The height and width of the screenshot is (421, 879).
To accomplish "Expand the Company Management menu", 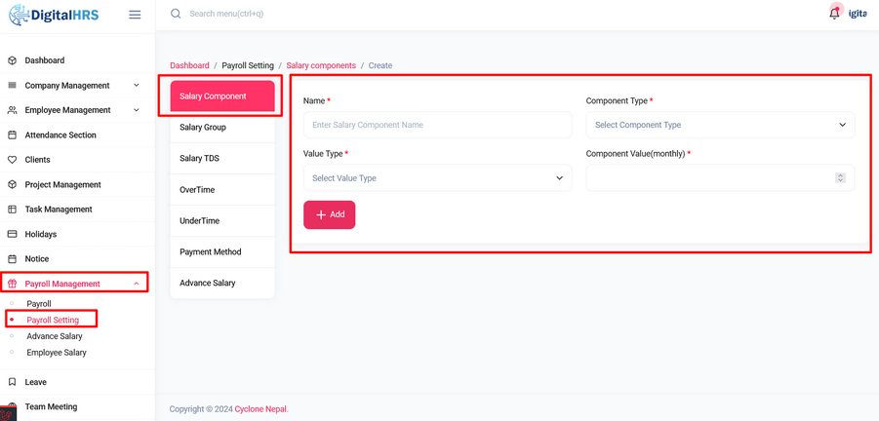I will 136,86.
